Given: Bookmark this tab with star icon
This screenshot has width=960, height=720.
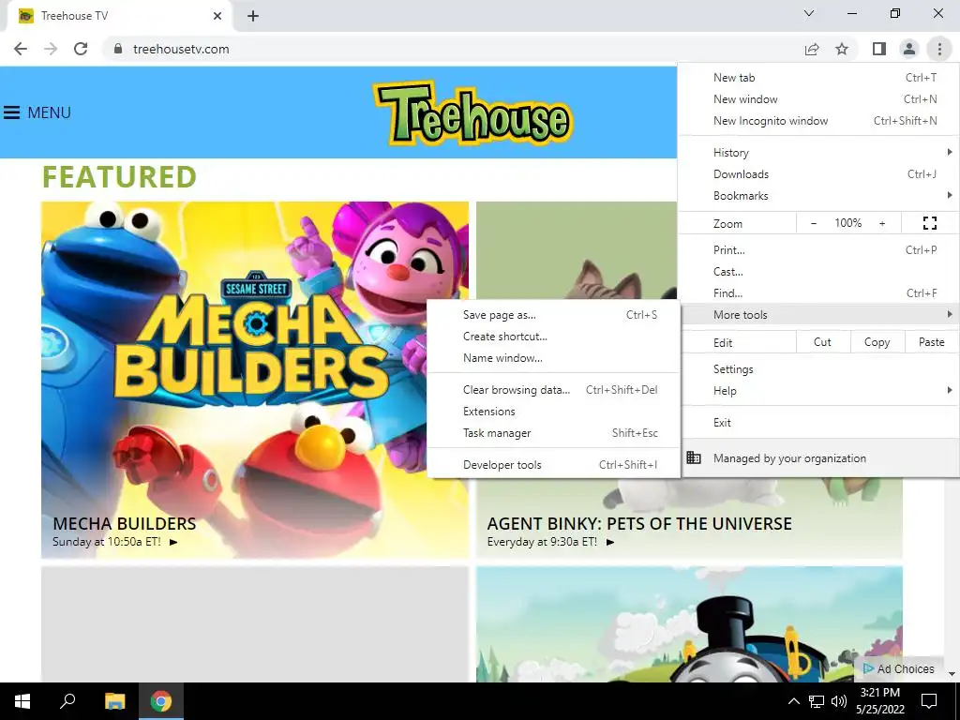Looking at the screenshot, I should (x=842, y=49).
